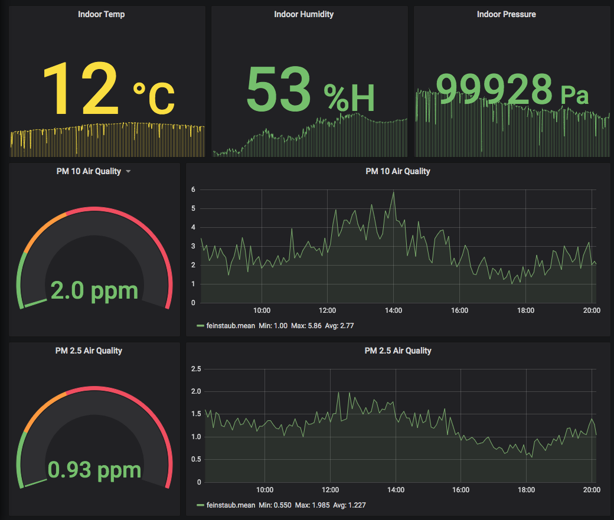Click the 6 y-axis label on PM 10 graph
The height and width of the screenshot is (520, 614).
(193, 189)
